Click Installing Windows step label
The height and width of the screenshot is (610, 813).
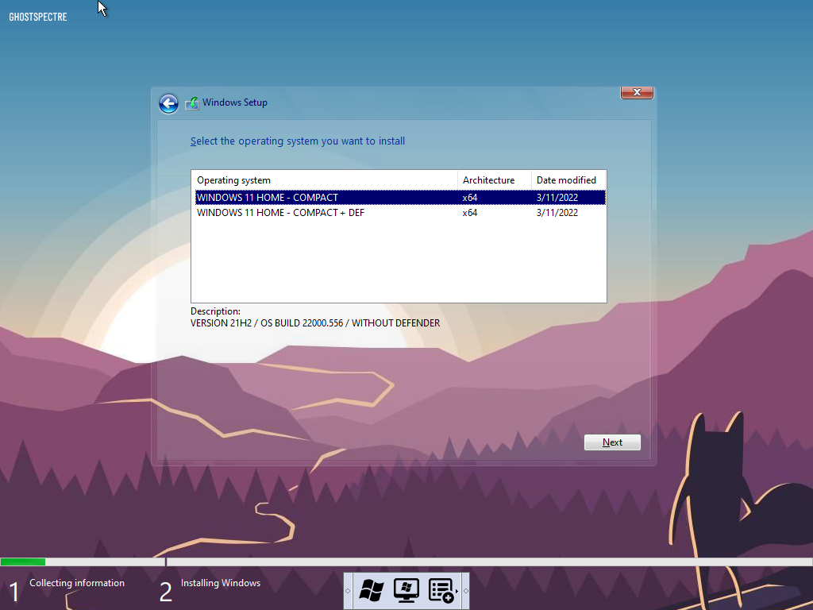pyautogui.click(x=221, y=583)
